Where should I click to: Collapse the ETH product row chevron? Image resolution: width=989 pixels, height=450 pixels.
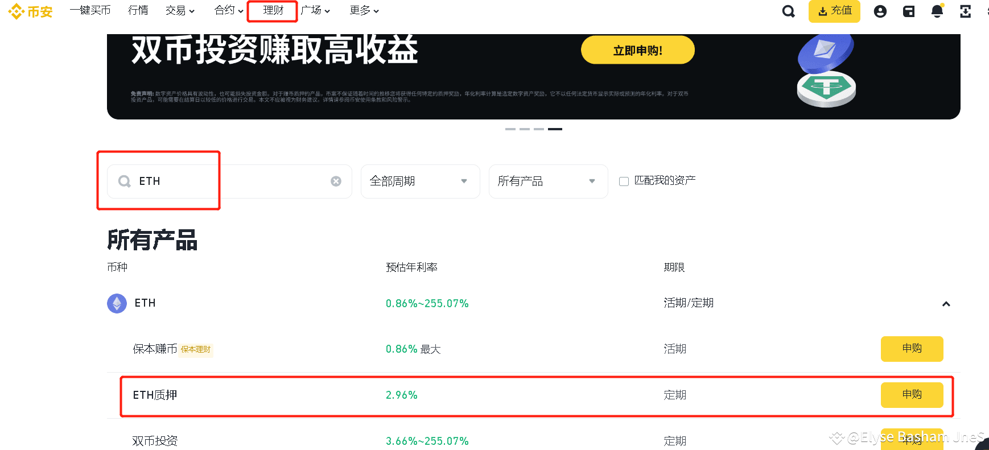click(946, 304)
